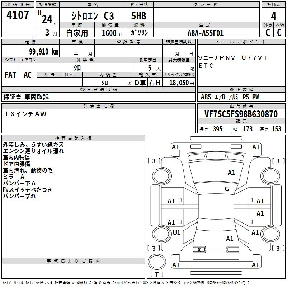This screenshot has height=287, width=287.
Task: Click the spare tire circle above [T]
Action: (157, 262)
